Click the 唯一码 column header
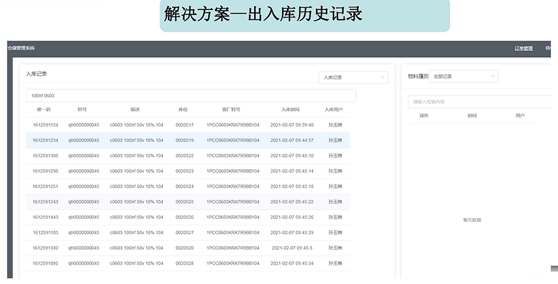 pos(44,110)
